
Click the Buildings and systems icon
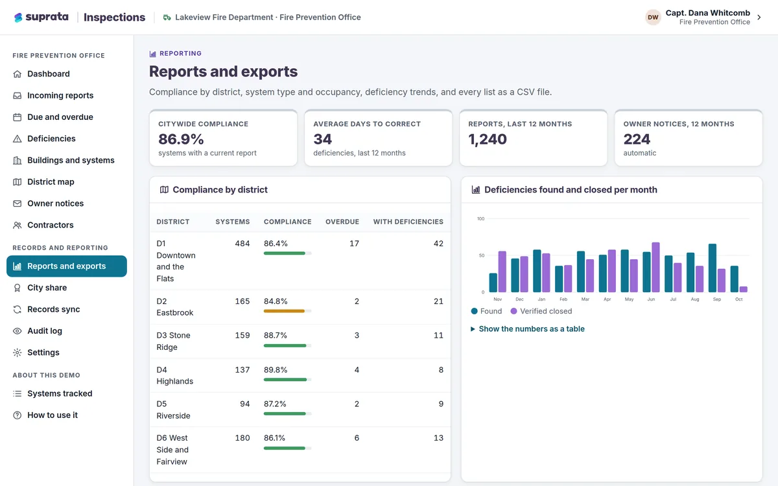pyautogui.click(x=18, y=160)
